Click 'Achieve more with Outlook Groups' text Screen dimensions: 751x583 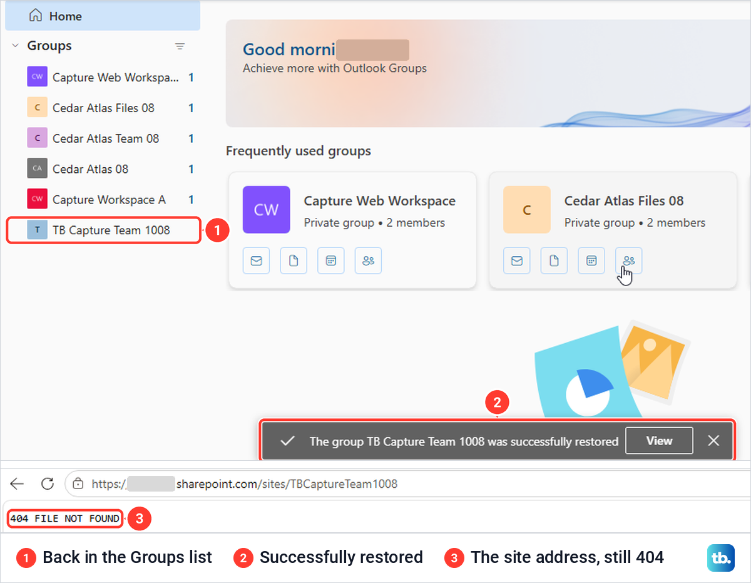point(335,68)
